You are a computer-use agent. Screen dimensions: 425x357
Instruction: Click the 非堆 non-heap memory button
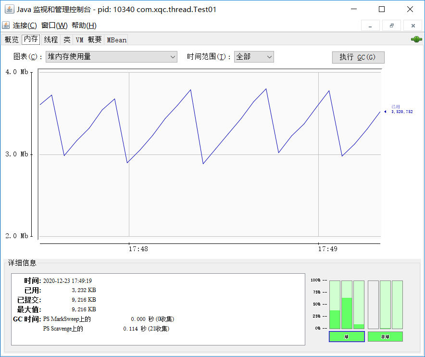(x=385, y=336)
